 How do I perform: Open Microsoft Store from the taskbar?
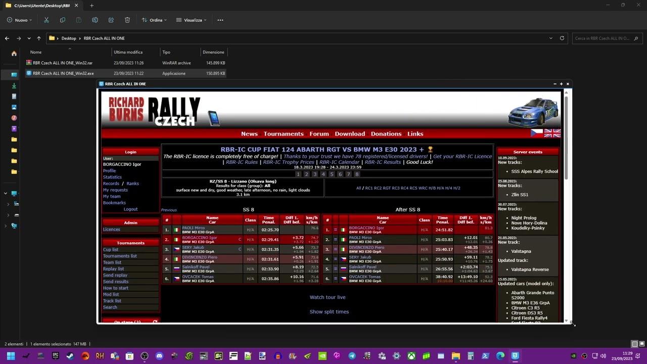[130, 356]
